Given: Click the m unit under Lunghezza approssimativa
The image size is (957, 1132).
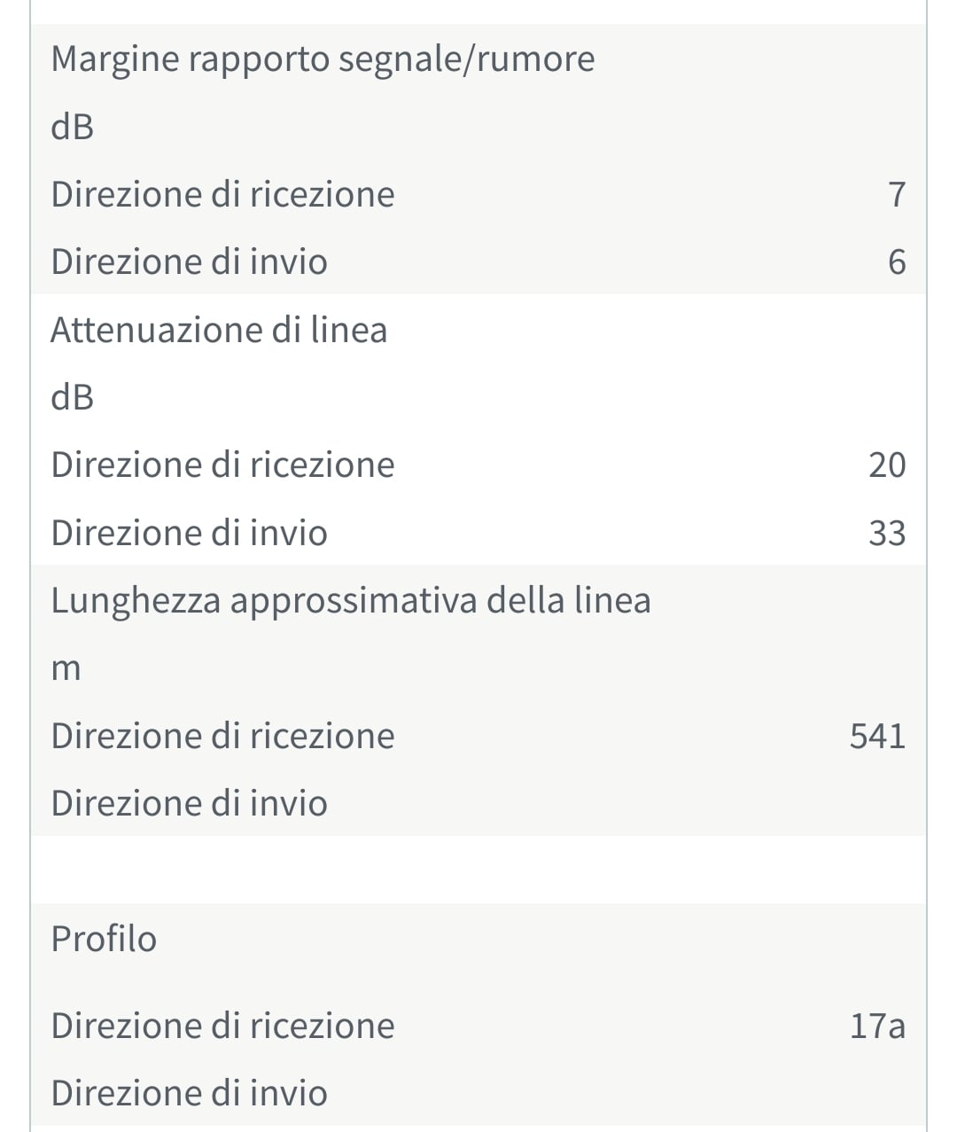Looking at the screenshot, I should tap(66, 669).
